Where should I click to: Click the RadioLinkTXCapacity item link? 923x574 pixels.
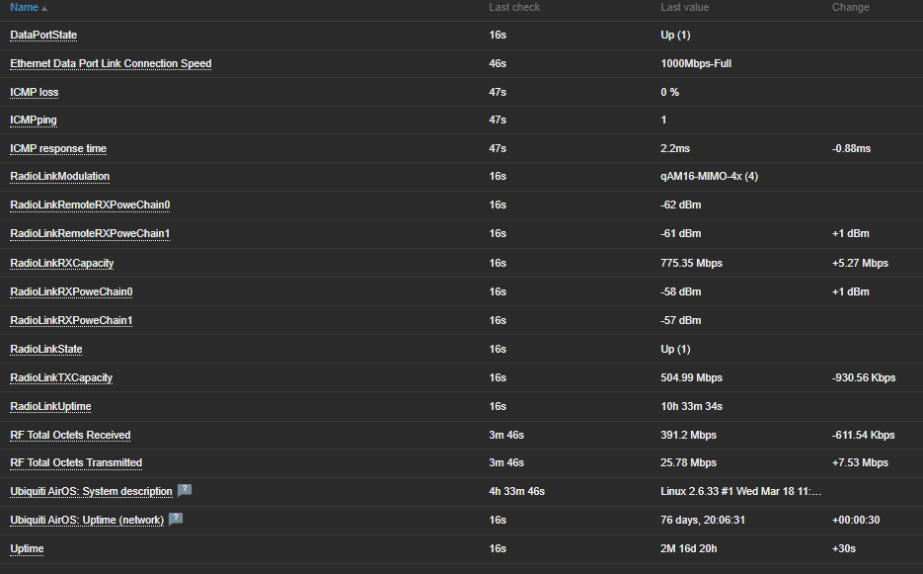point(61,377)
